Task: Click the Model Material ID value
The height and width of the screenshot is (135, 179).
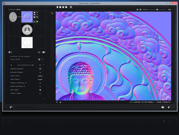Action: (x=40, y=83)
